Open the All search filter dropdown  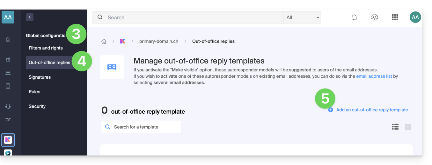click(x=302, y=17)
